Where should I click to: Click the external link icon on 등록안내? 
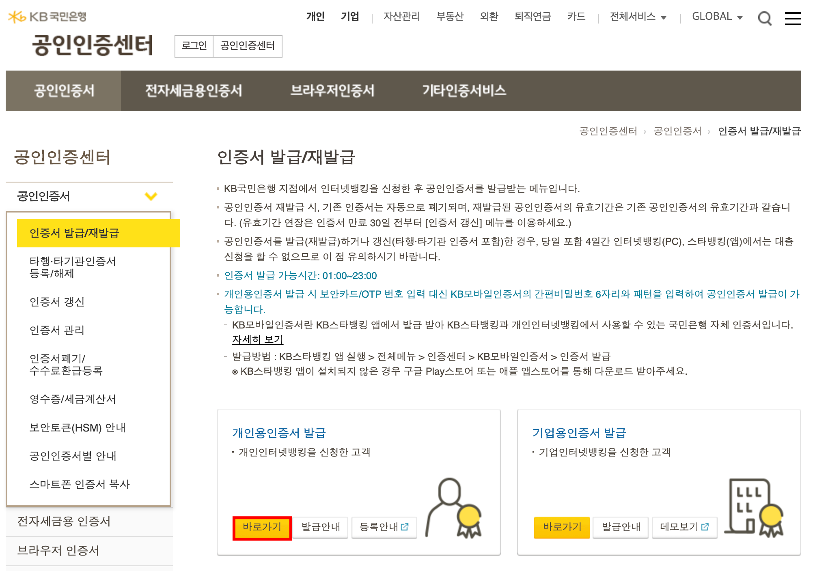pos(405,527)
